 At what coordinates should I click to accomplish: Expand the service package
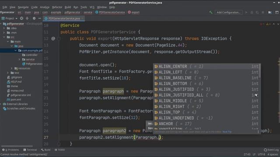pos(19,59)
